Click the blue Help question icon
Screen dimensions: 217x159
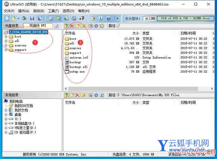pyautogui.click(x=108, y=18)
